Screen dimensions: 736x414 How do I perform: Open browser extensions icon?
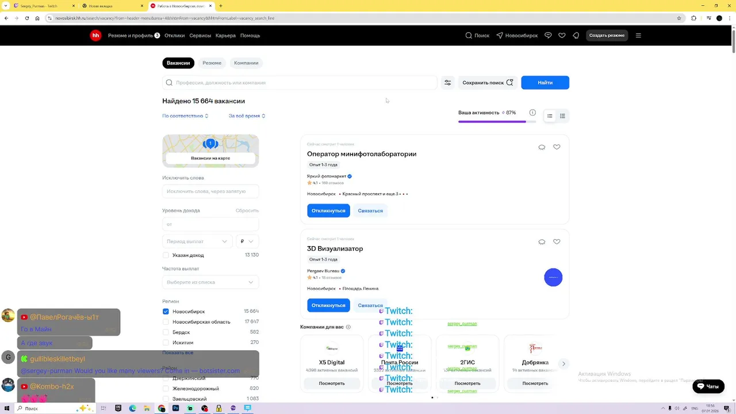pyautogui.click(x=693, y=18)
